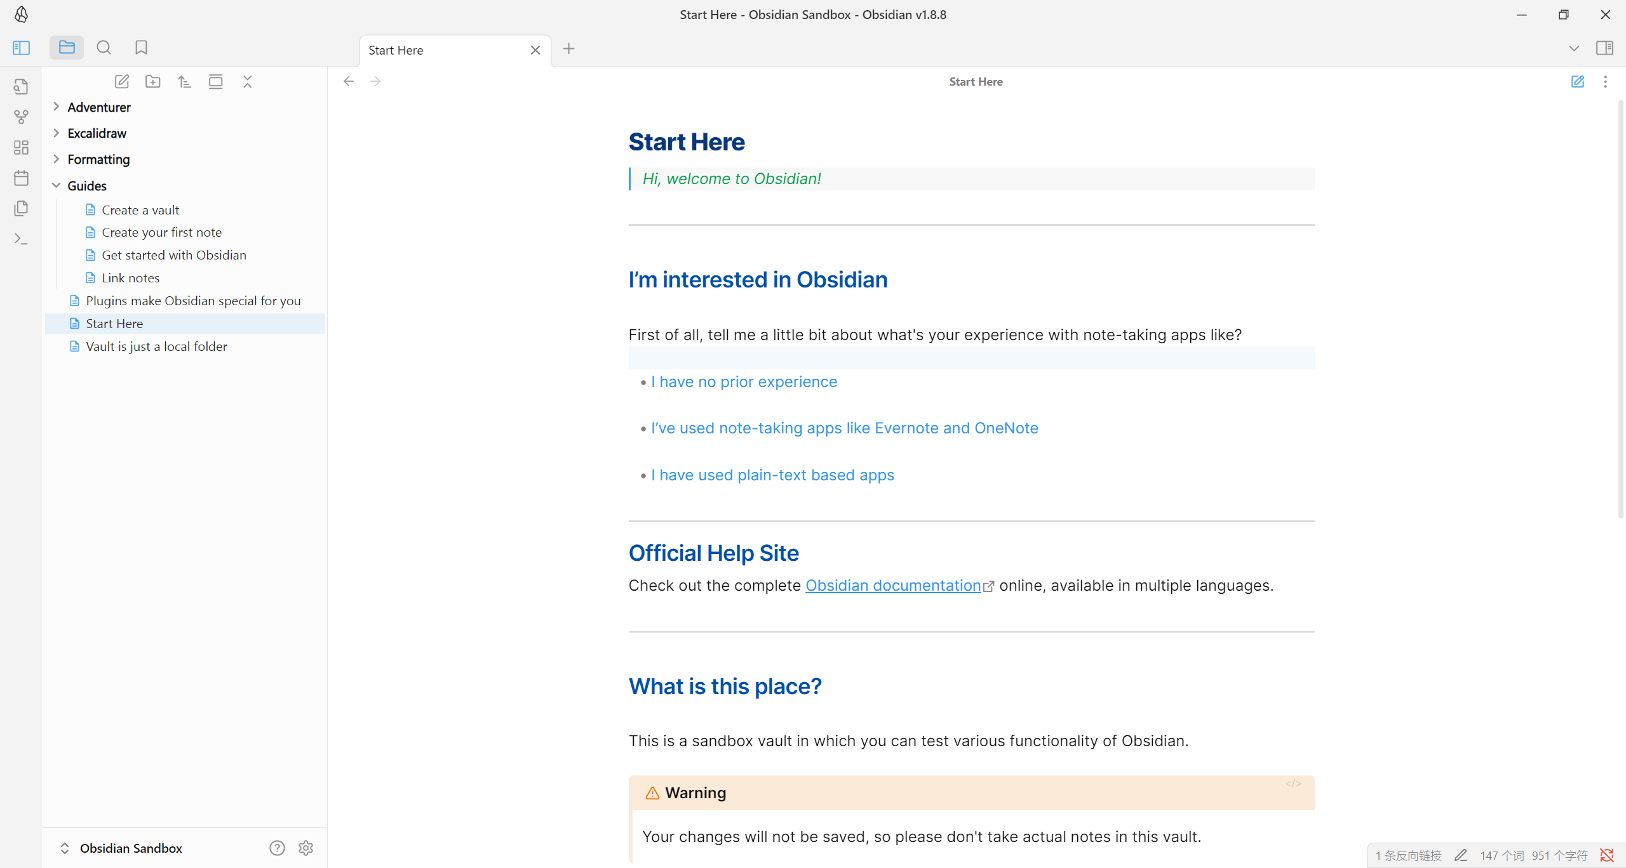
Task: Follow the Evernote and OneNote link
Action: pos(845,428)
